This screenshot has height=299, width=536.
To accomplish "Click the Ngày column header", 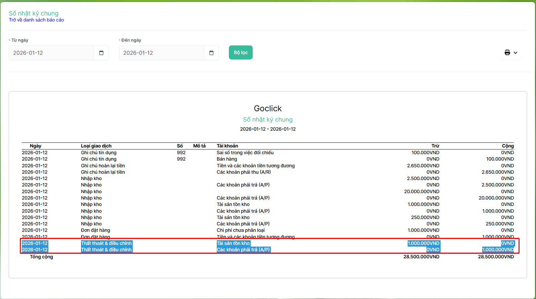I will pyautogui.click(x=36, y=146).
